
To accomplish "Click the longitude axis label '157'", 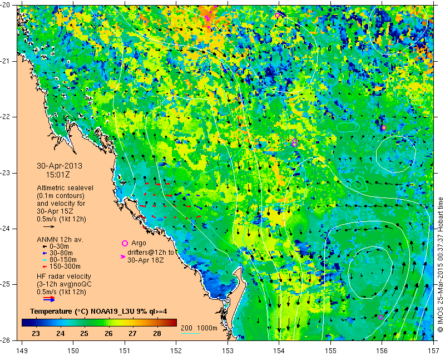I will (x=434, y=351).
